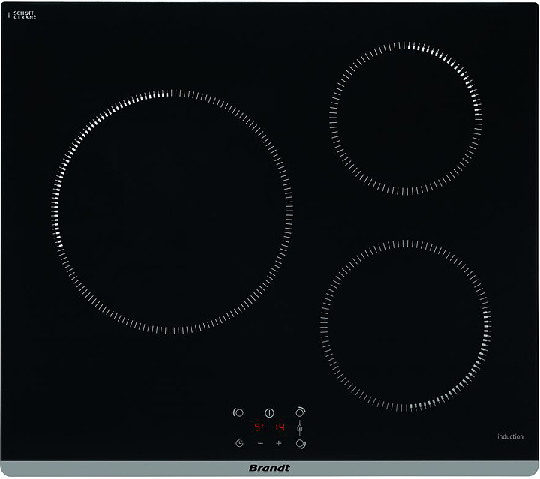This screenshot has width=540, height=479.
Task: Click the grey front trim strip left of Brandt
Action: (112, 469)
